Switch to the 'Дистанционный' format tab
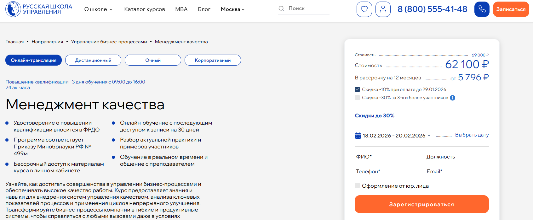533x220 pixels. 93,60
